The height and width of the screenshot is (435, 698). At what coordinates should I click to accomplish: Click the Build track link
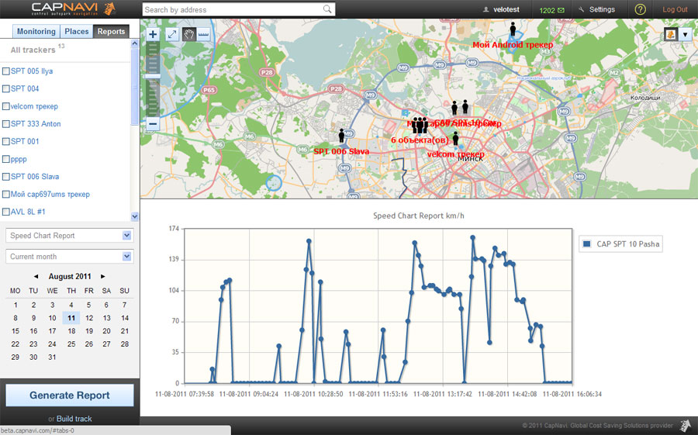(x=74, y=419)
